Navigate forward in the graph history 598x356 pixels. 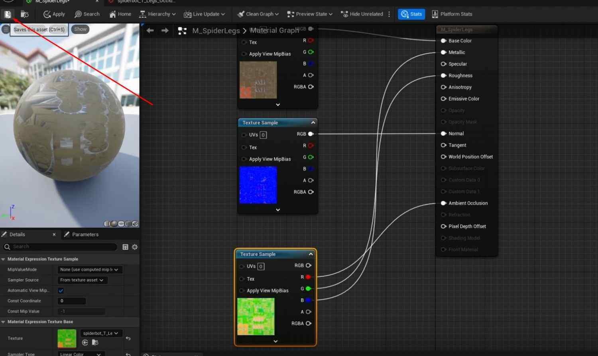[165, 31]
